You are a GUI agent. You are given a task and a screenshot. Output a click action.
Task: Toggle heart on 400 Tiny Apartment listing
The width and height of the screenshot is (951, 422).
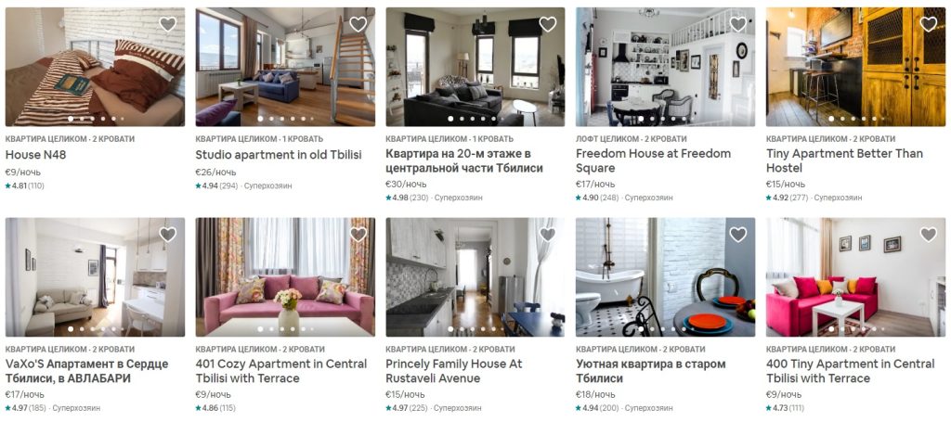pos(928,235)
